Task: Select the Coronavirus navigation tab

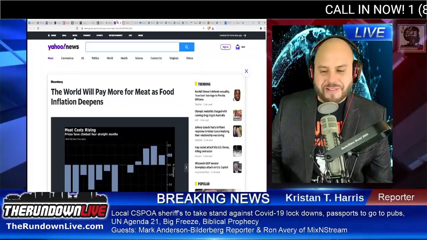Action: [67, 58]
